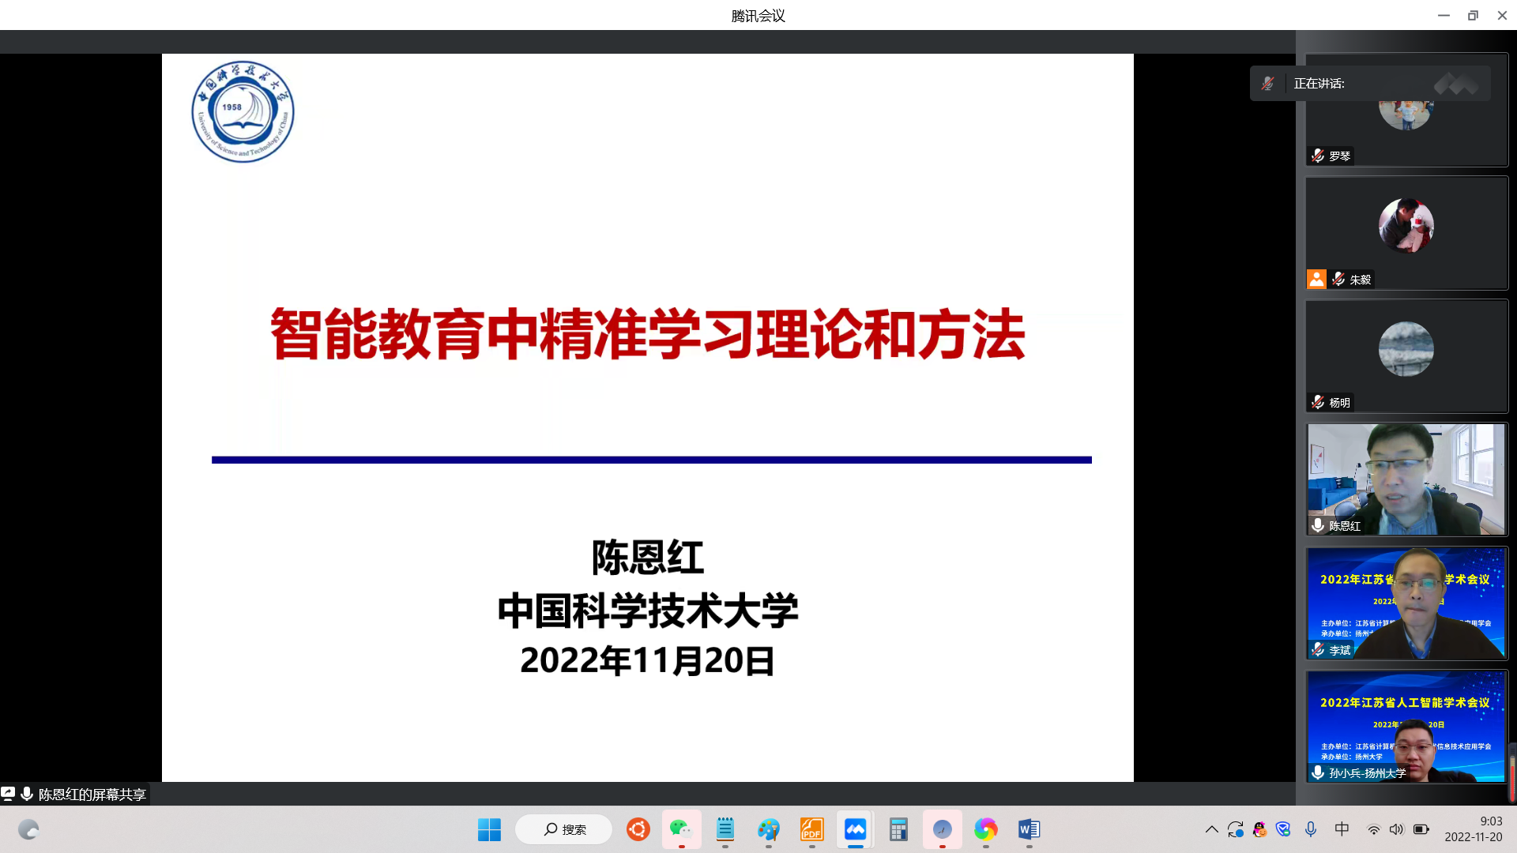Click the QQ penguin tray icon
This screenshot has width=1517, height=853.
coord(1259,829)
